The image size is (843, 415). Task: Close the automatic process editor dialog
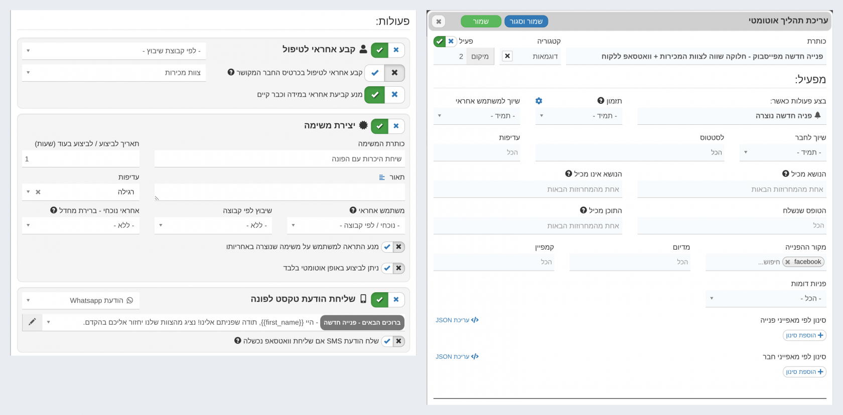pos(439,22)
